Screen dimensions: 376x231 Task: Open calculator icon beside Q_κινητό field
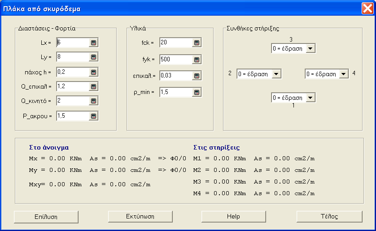pyautogui.click(x=93, y=101)
